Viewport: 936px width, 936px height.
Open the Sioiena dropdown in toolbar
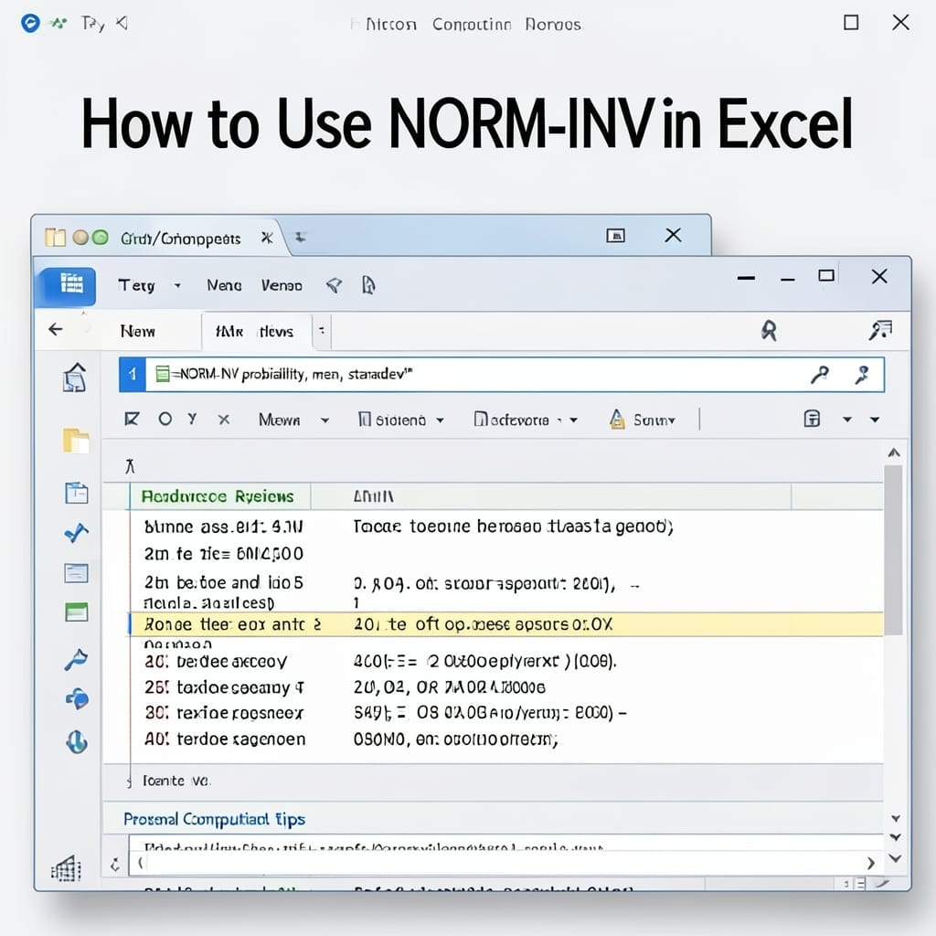[440, 420]
